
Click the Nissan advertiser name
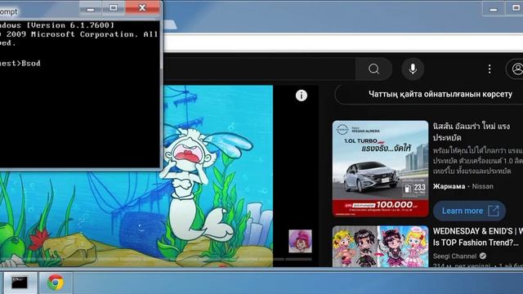[483, 187]
